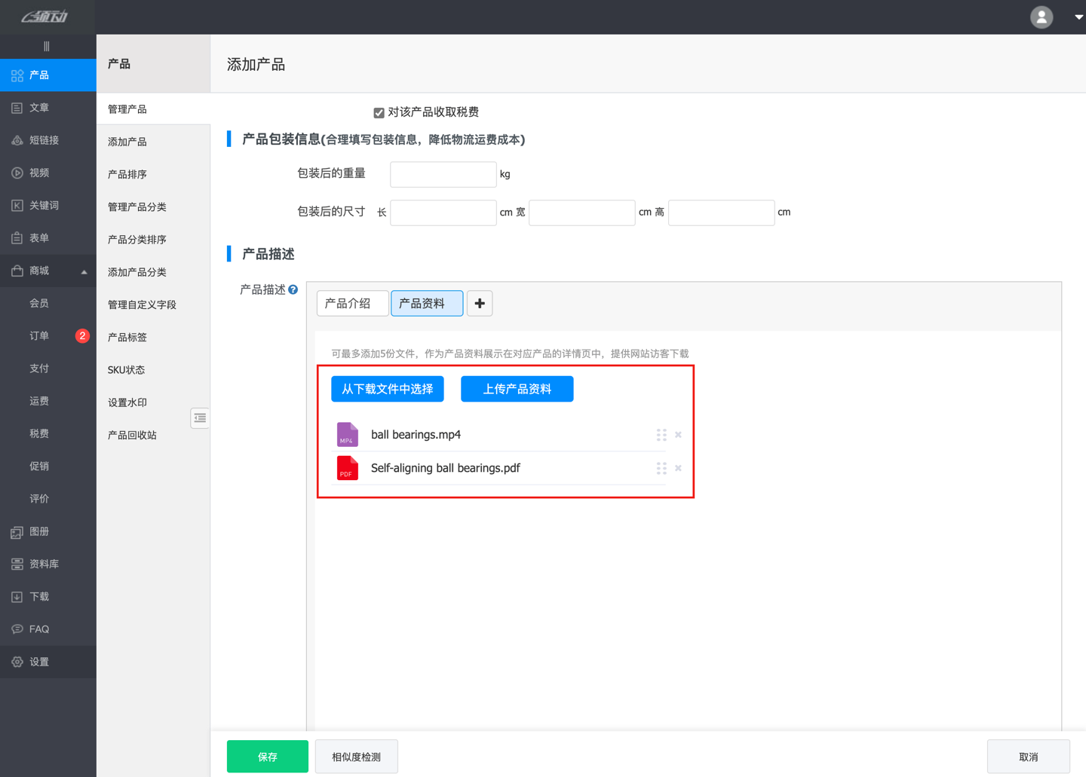Select 产品回收站 from the submenu
1086x777 pixels.
click(132, 434)
